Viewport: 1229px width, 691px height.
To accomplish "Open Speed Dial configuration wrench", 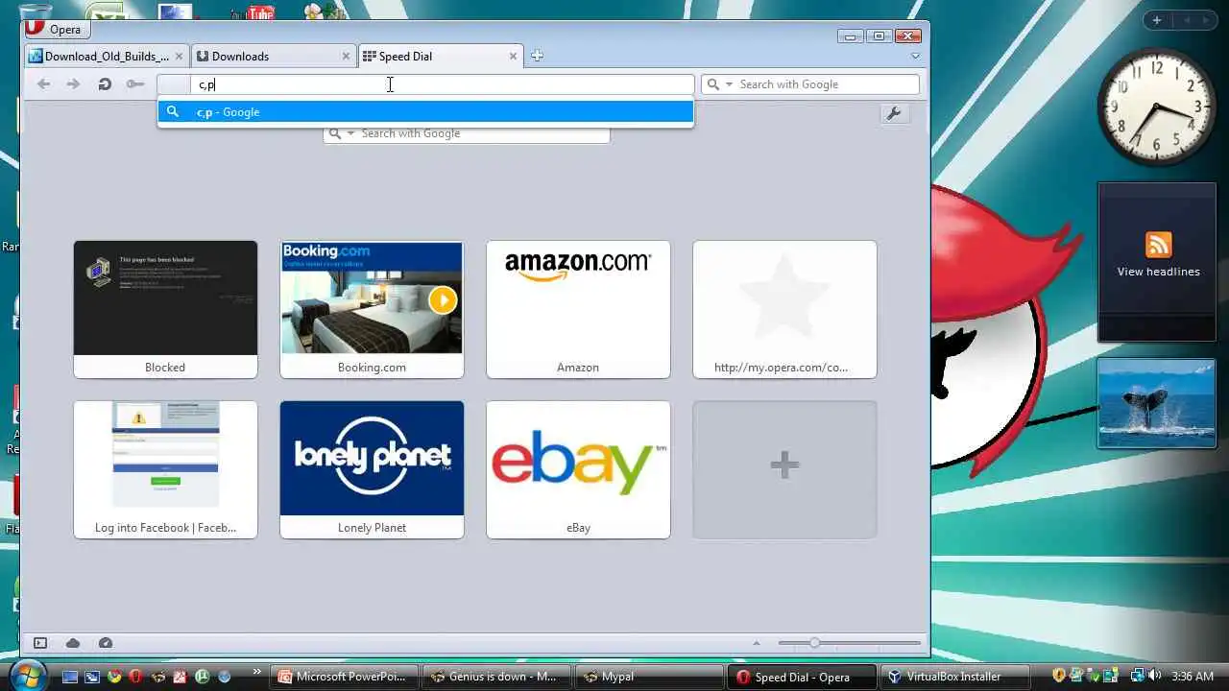I will pyautogui.click(x=893, y=113).
